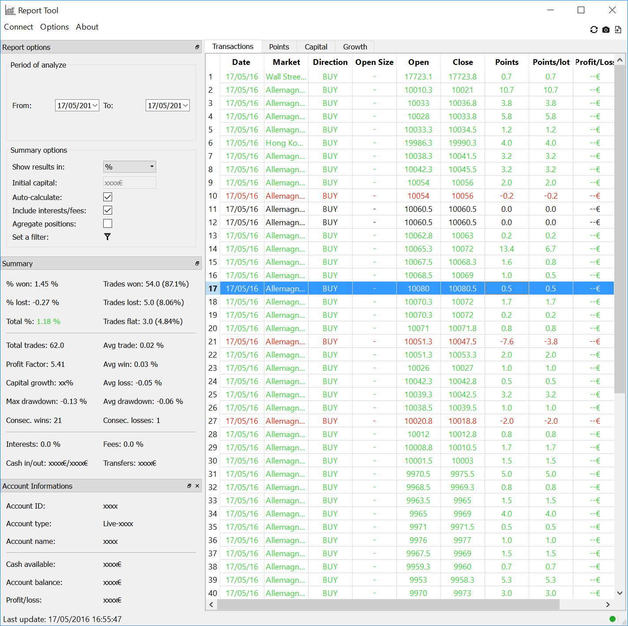Click the open price cell 9959.3
The height and width of the screenshot is (626, 628).
click(x=418, y=567)
